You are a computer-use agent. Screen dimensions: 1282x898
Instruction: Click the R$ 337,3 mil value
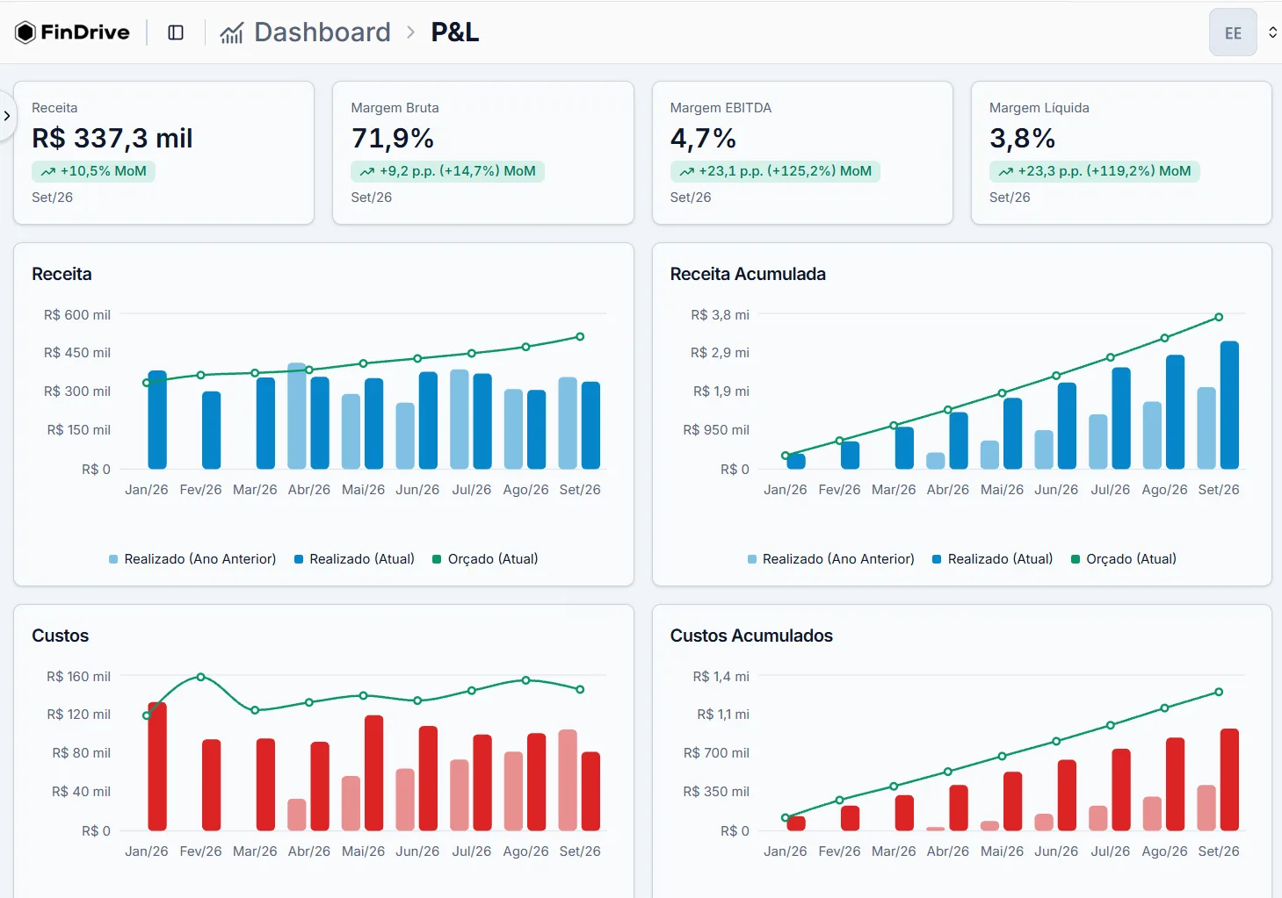(112, 138)
